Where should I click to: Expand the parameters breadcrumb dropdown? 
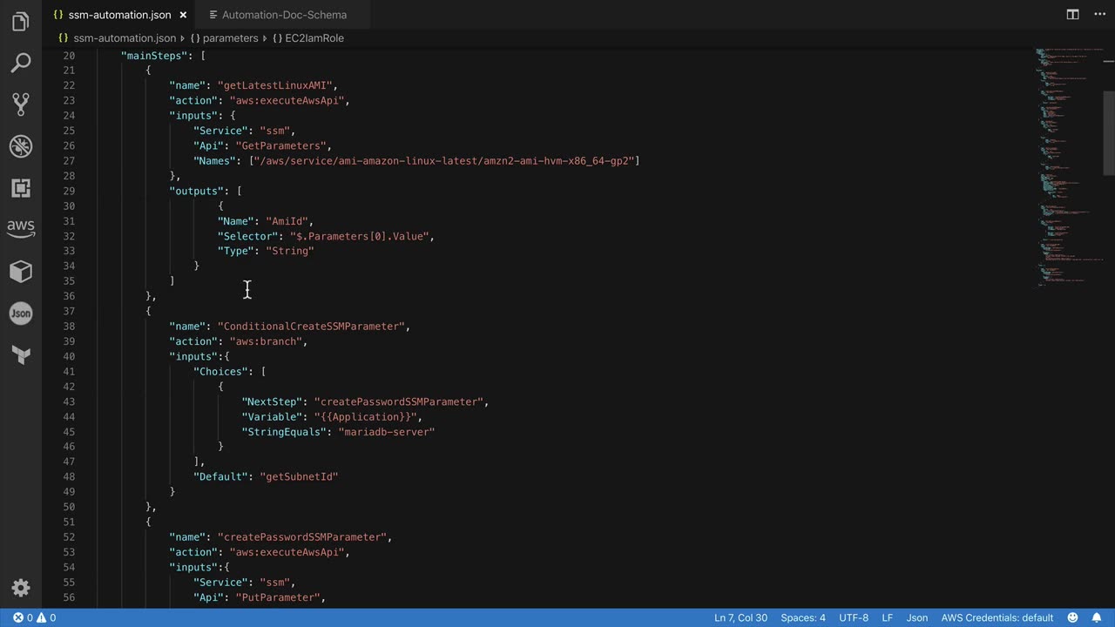pyautogui.click(x=230, y=38)
